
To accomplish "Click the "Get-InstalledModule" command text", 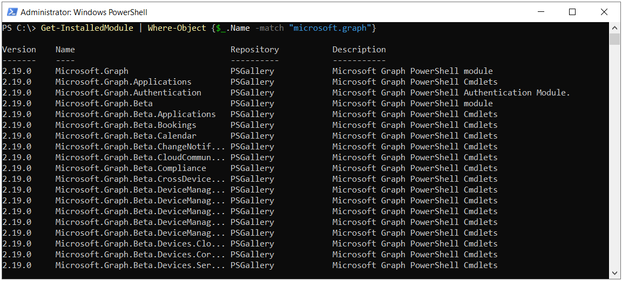I will [87, 28].
